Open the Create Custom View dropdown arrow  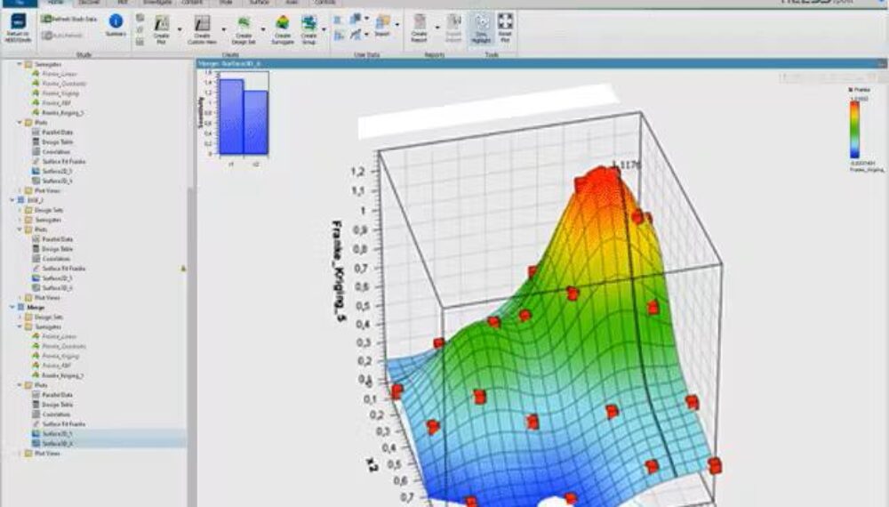tap(223, 29)
